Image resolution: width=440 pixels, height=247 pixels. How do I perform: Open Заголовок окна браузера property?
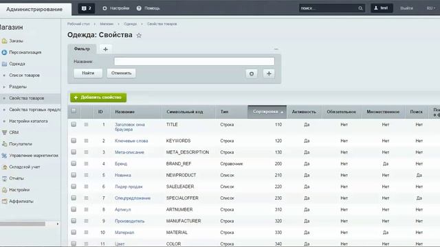(x=129, y=127)
